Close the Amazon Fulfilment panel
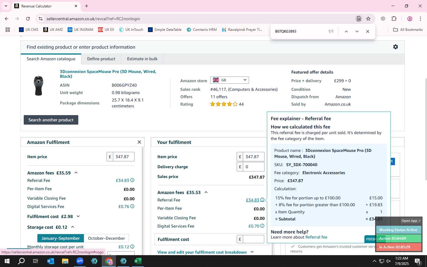427x267 pixels. tap(139, 142)
